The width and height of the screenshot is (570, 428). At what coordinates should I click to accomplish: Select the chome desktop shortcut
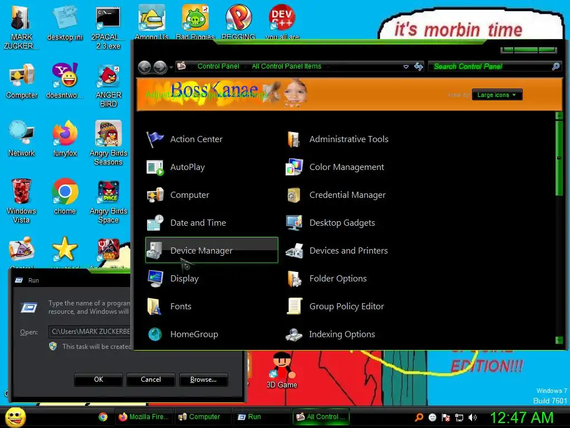pyautogui.click(x=65, y=197)
